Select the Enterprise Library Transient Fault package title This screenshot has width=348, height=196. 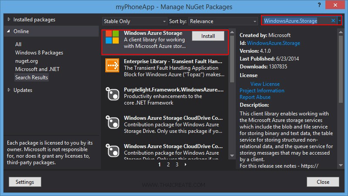[173, 61]
